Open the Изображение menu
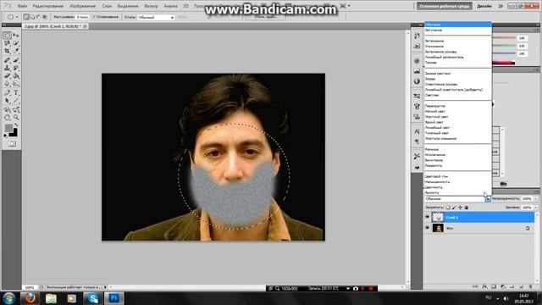This screenshot has width=542, height=305. [83, 6]
